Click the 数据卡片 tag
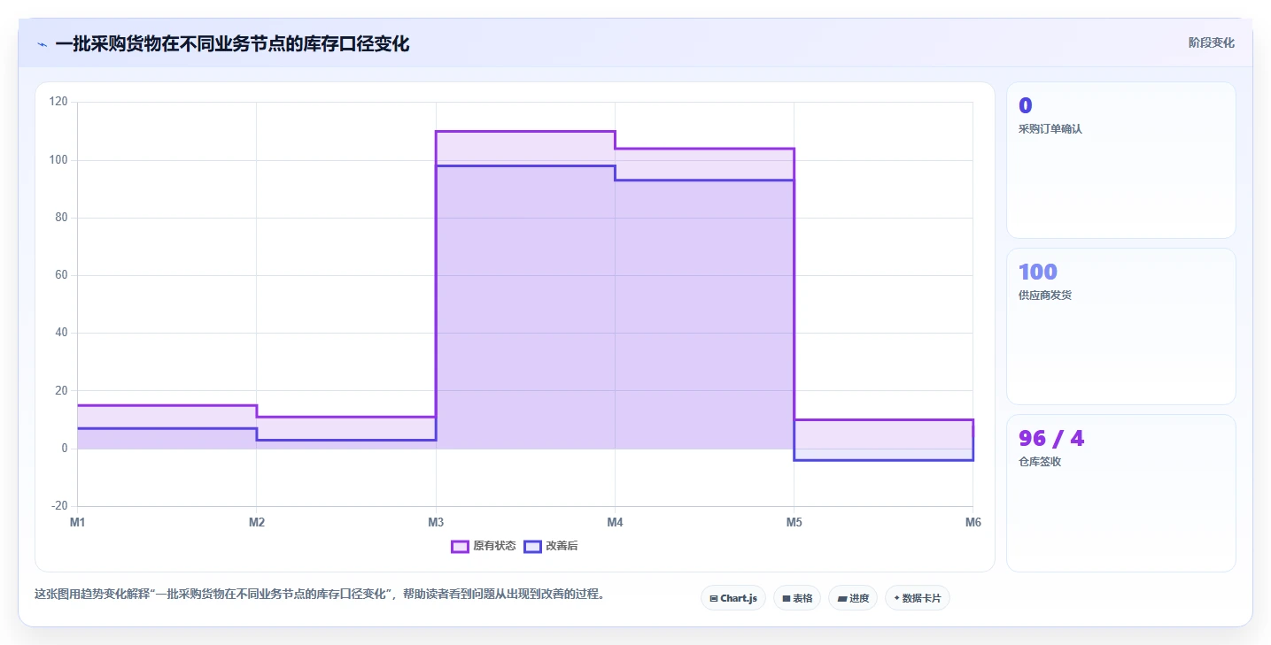1271x645 pixels. coord(918,598)
